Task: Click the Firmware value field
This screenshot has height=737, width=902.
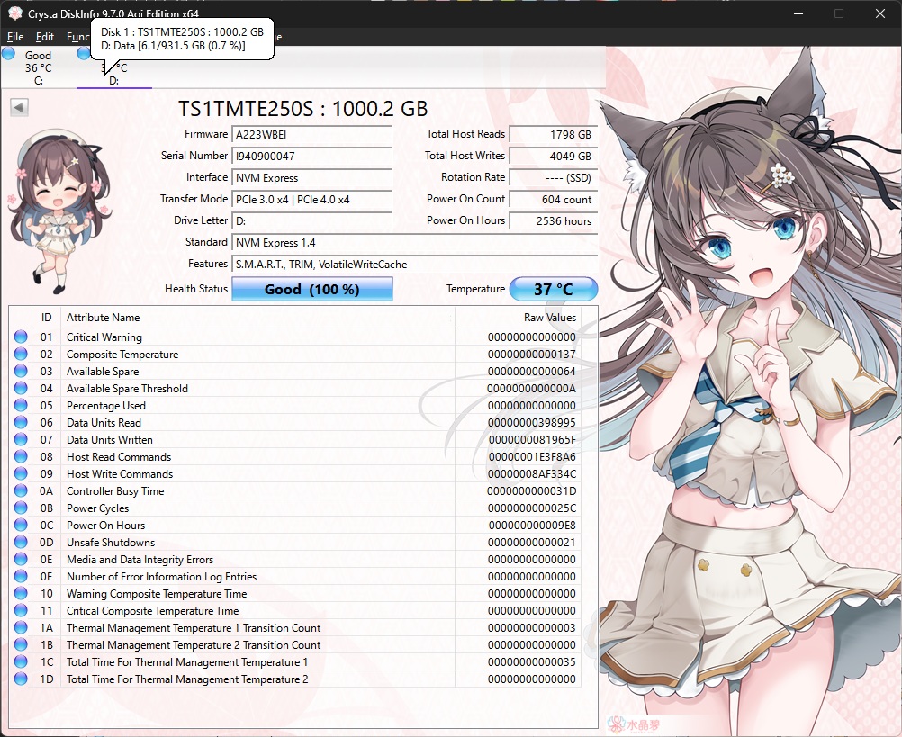Action: click(x=311, y=134)
